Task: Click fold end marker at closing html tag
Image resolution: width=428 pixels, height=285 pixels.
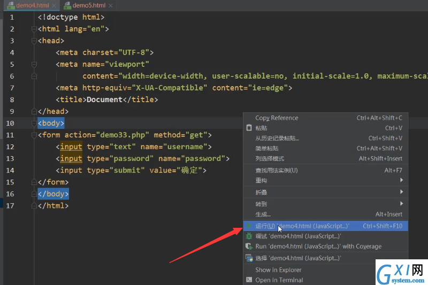Action: 34,205
